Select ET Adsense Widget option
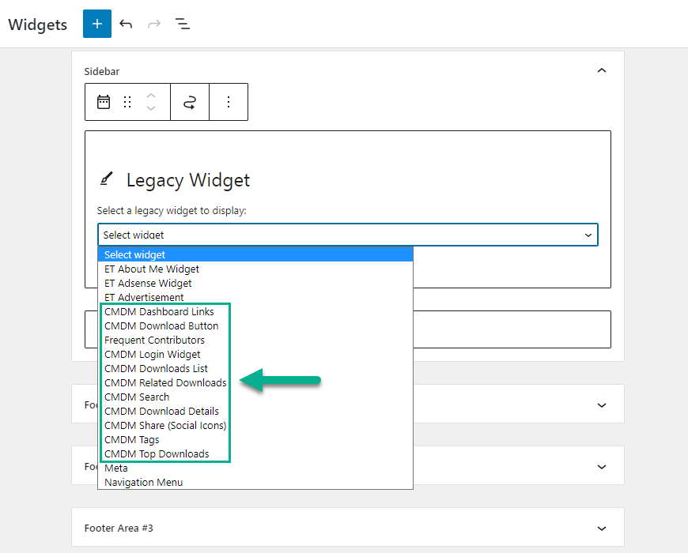 255,283
